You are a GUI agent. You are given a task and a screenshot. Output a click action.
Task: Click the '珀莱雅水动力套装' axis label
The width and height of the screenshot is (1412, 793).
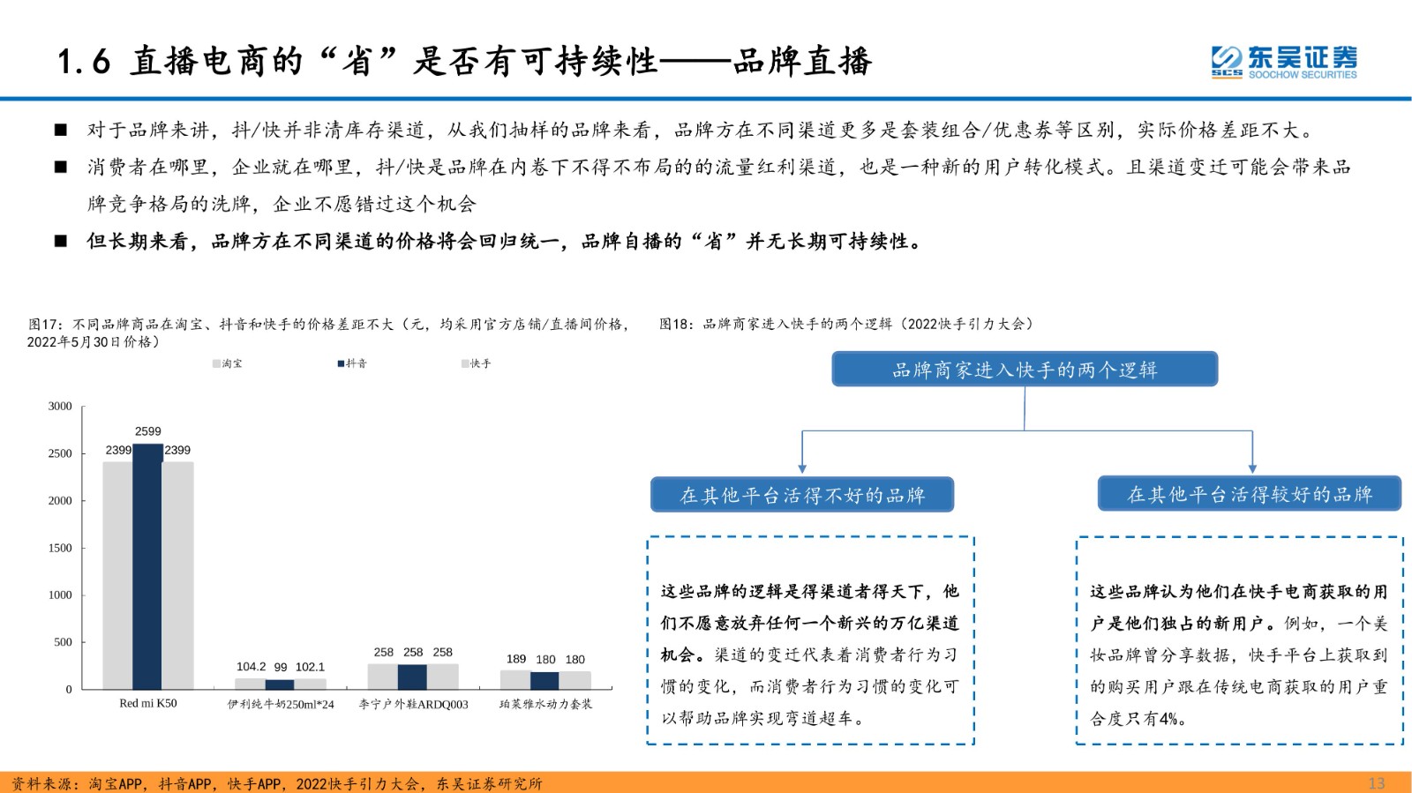point(545,704)
